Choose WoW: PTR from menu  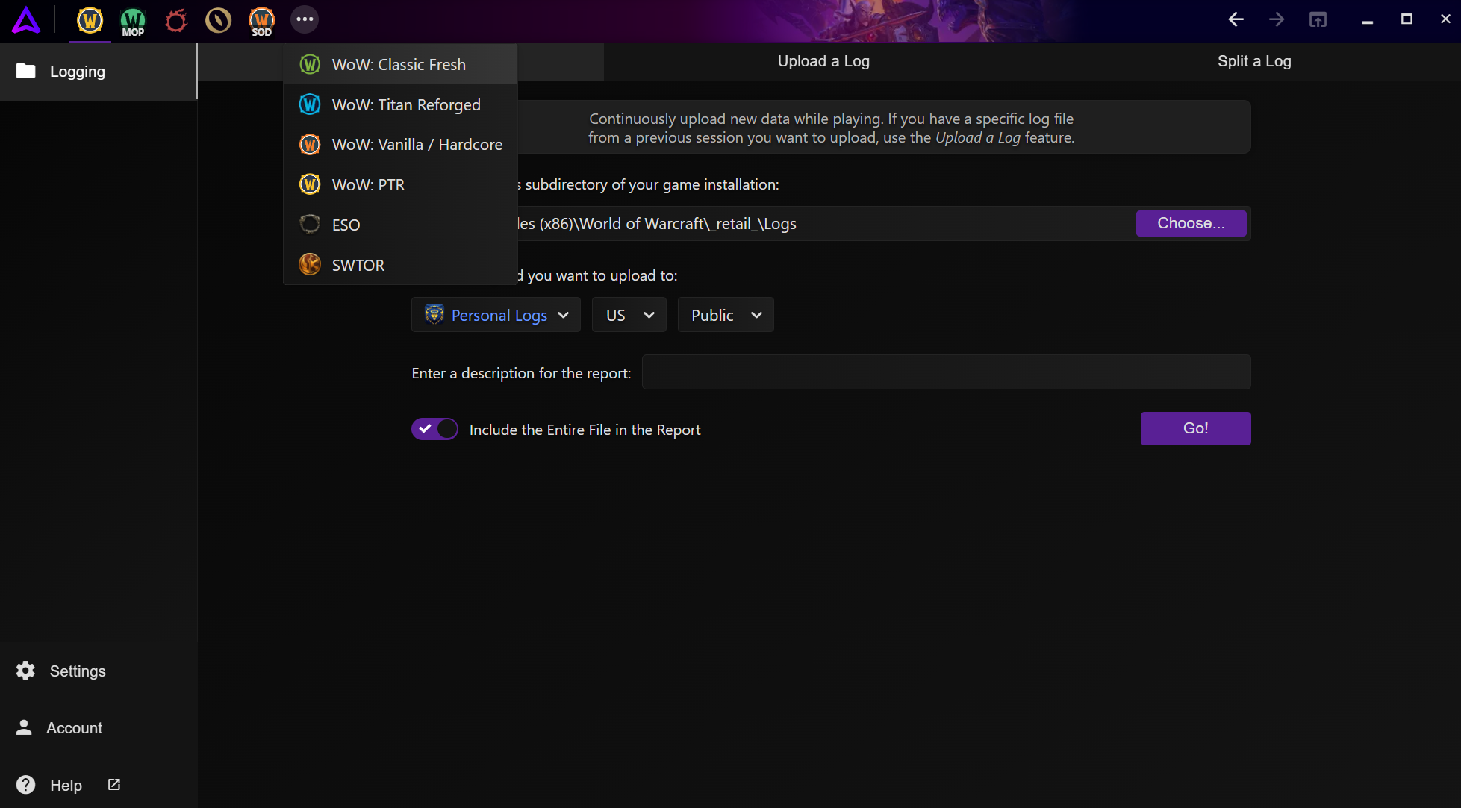tap(400, 184)
